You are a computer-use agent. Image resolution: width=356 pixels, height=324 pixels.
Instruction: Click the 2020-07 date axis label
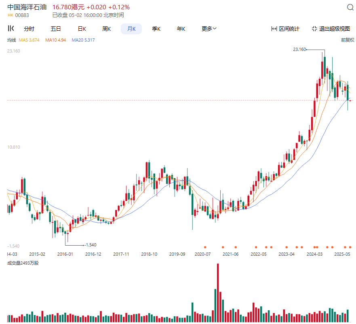click(202, 254)
